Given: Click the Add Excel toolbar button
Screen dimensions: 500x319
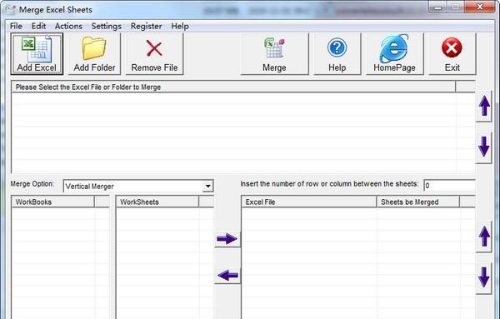Looking at the screenshot, I should (x=37, y=54).
